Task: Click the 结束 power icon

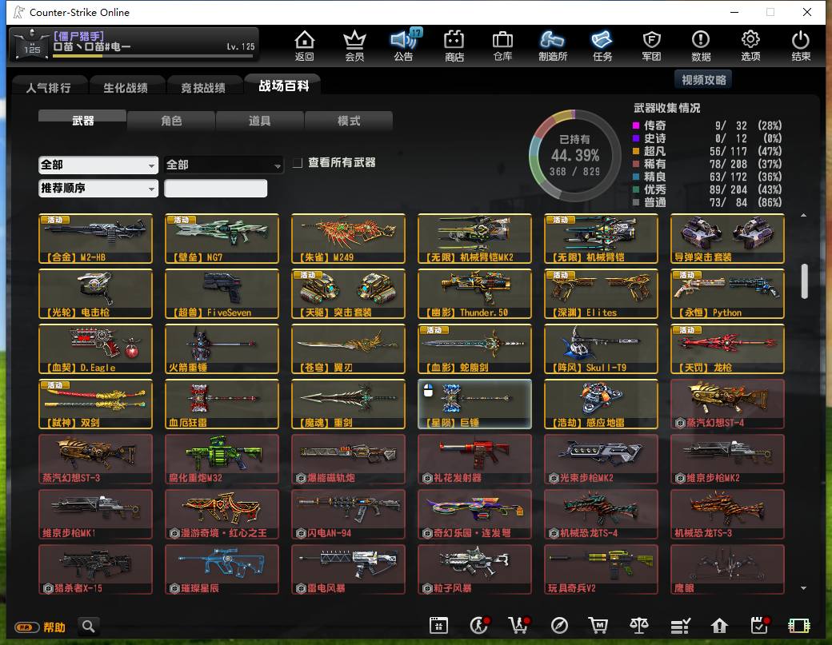Action: (x=801, y=45)
